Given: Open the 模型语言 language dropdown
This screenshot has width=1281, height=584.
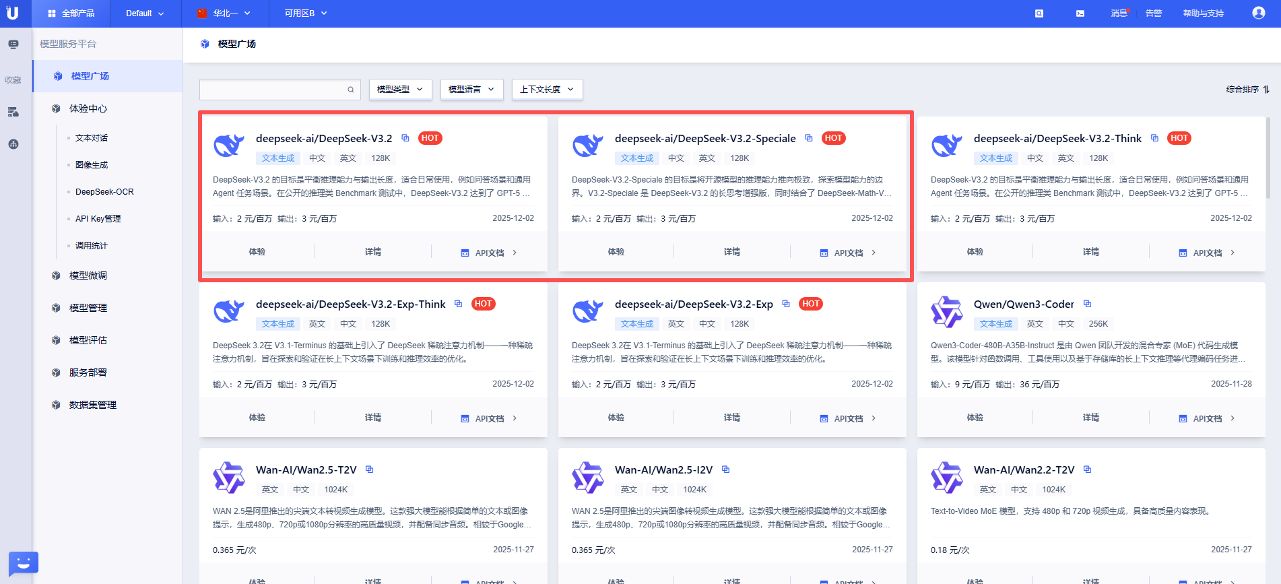Looking at the screenshot, I should (x=471, y=90).
